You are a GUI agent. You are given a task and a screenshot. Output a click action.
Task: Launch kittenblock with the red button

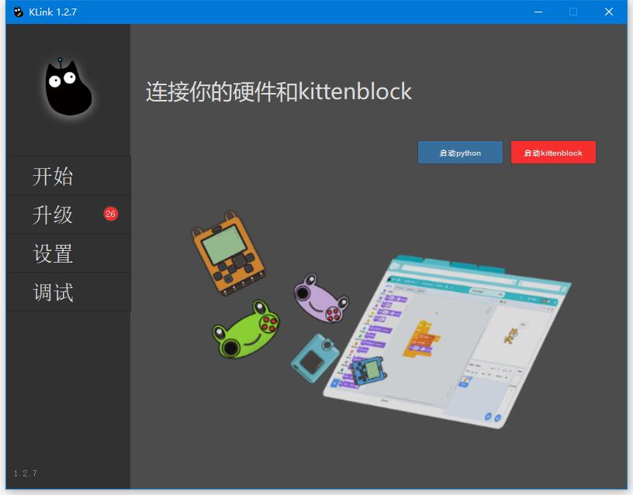tap(553, 153)
